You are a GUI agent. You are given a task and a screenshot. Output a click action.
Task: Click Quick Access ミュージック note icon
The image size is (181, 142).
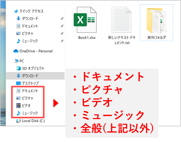coord(18,41)
